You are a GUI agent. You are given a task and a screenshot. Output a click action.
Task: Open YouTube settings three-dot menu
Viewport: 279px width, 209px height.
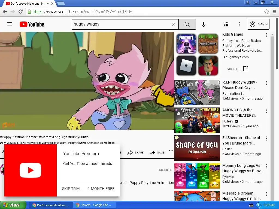(x=239, y=24)
